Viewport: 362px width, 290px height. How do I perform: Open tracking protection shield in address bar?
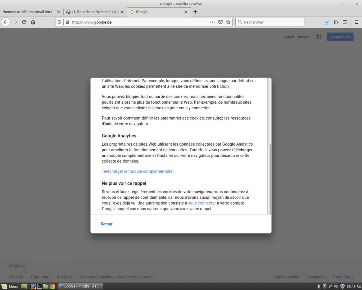59,22
